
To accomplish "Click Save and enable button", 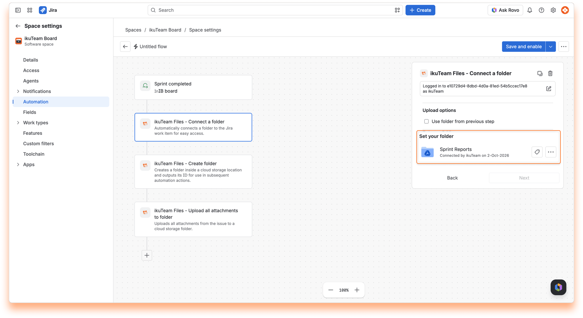I will tap(524, 46).
